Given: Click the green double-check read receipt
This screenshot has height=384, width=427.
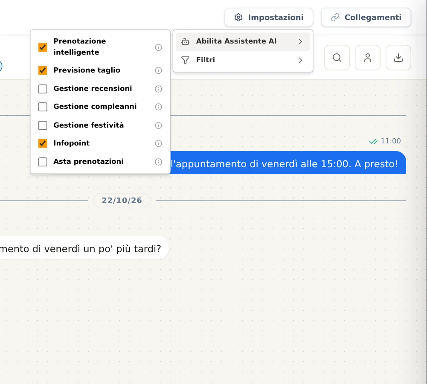Looking at the screenshot, I should pyautogui.click(x=373, y=141).
